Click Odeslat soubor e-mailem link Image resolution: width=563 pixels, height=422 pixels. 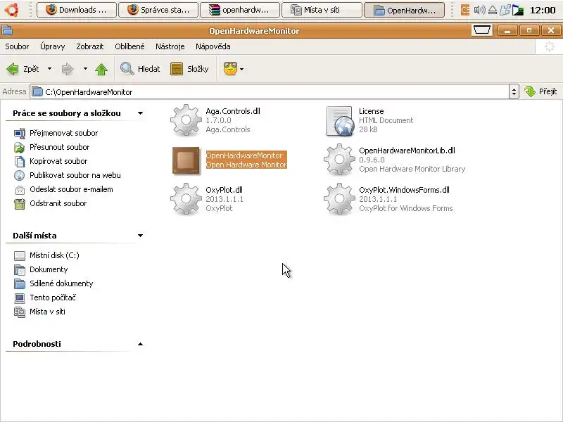coord(71,189)
